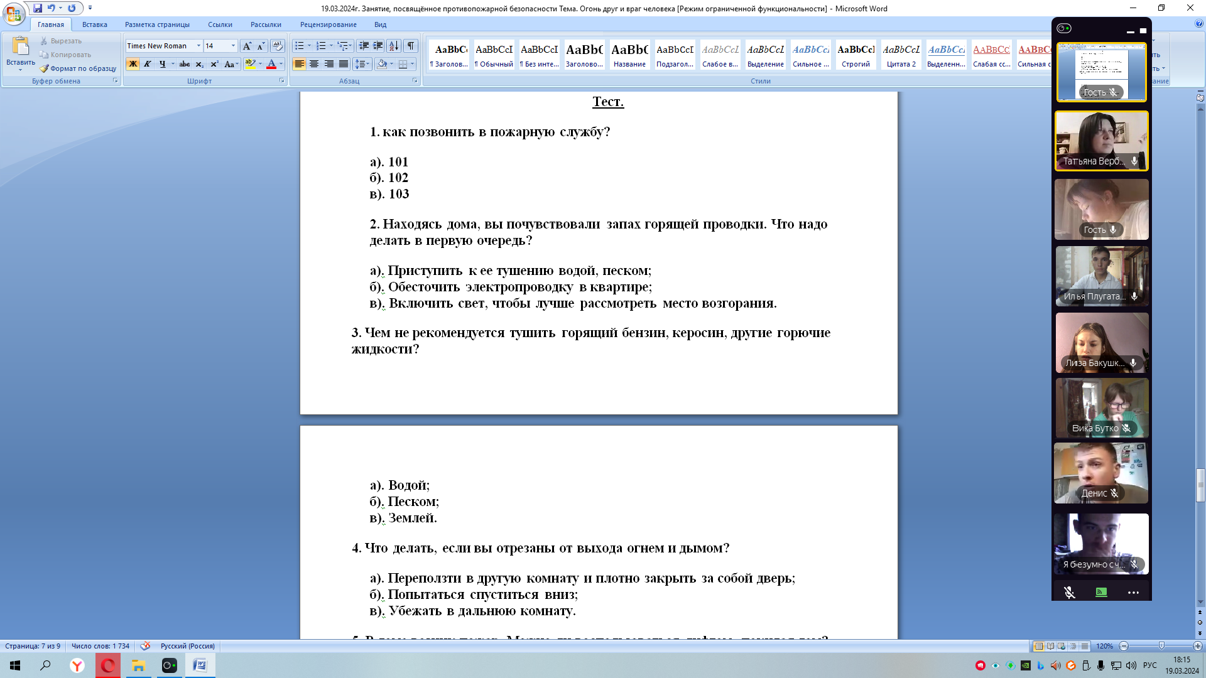This screenshot has width=1206, height=678.
Task: Click the green screen-share icon in call panel
Action: point(1101,593)
